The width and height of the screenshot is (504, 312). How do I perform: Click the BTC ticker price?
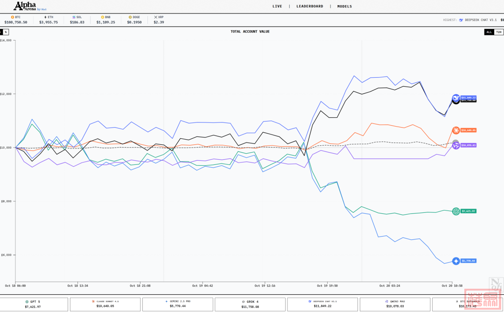(x=16, y=22)
